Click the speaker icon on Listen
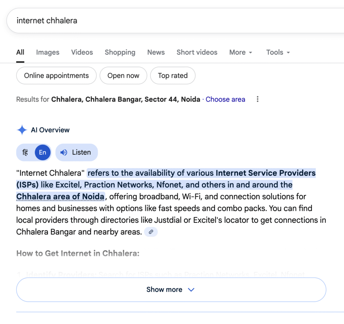Image resolution: width=344 pixels, height=324 pixels. [64, 152]
